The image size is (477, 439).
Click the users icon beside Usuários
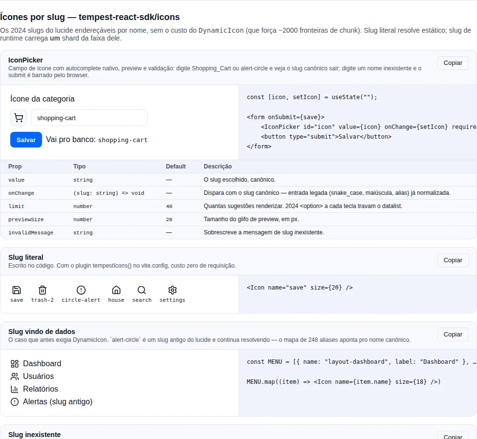(15, 376)
